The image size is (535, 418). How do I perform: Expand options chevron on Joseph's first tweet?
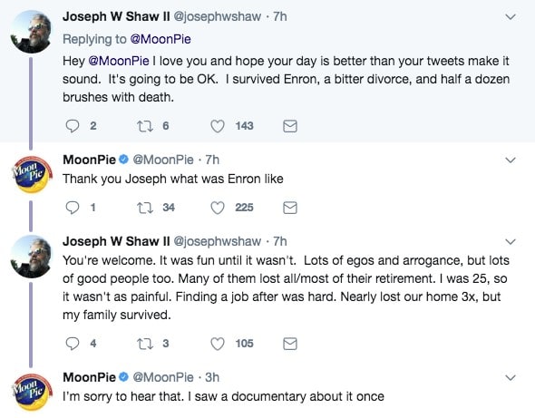[x=511, y=16]
